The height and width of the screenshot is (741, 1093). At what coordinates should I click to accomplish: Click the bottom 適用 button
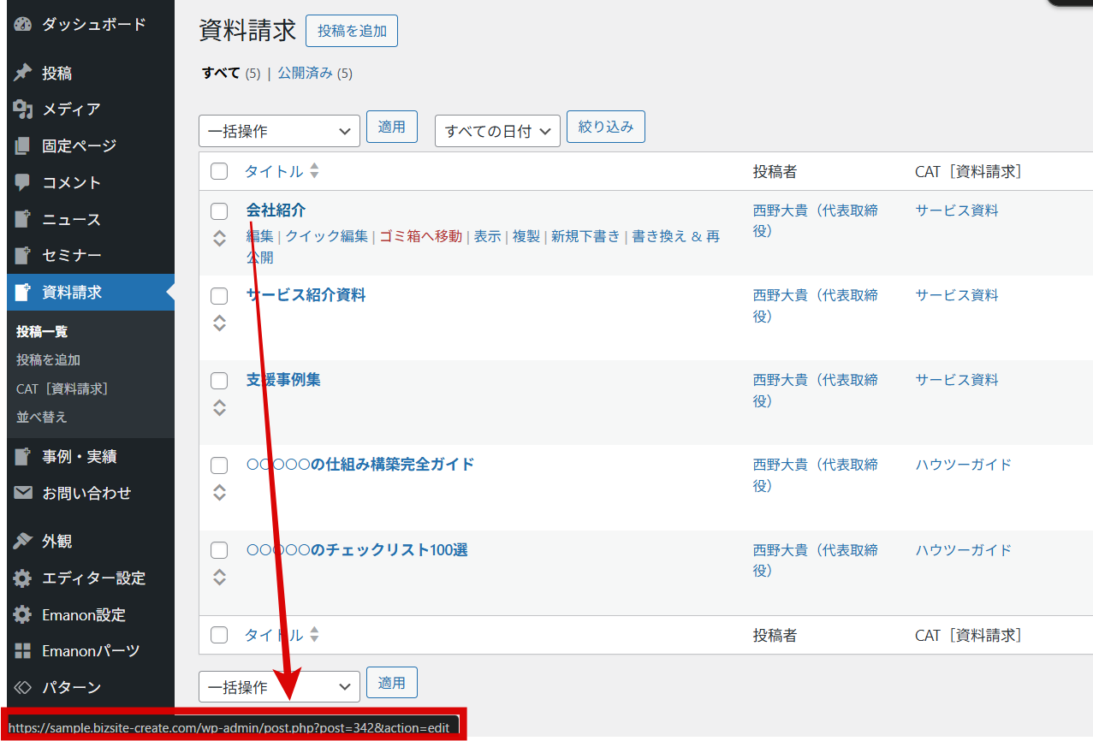[392, 683]
